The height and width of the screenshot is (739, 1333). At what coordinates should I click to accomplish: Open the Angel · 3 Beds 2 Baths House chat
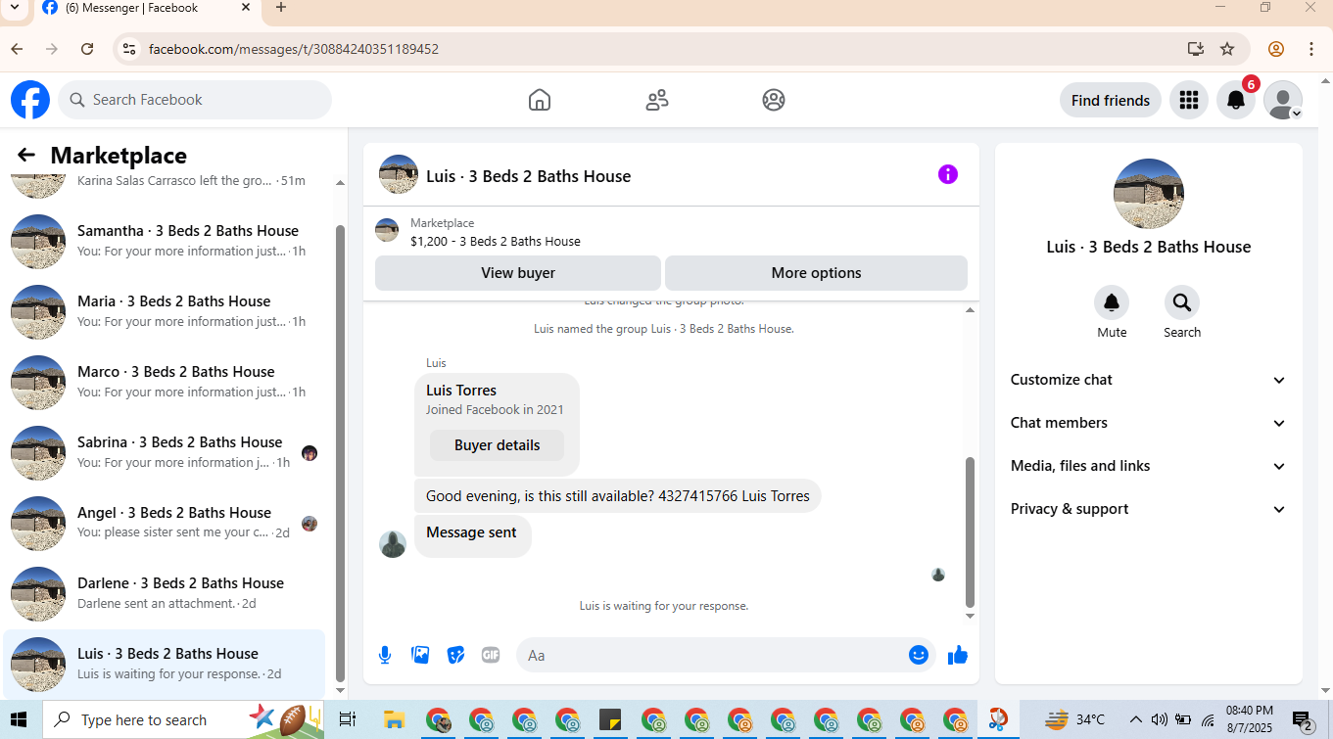point(165,524)
